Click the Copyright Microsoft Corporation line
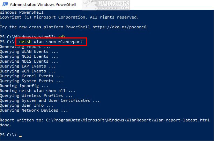 [69, 17]
